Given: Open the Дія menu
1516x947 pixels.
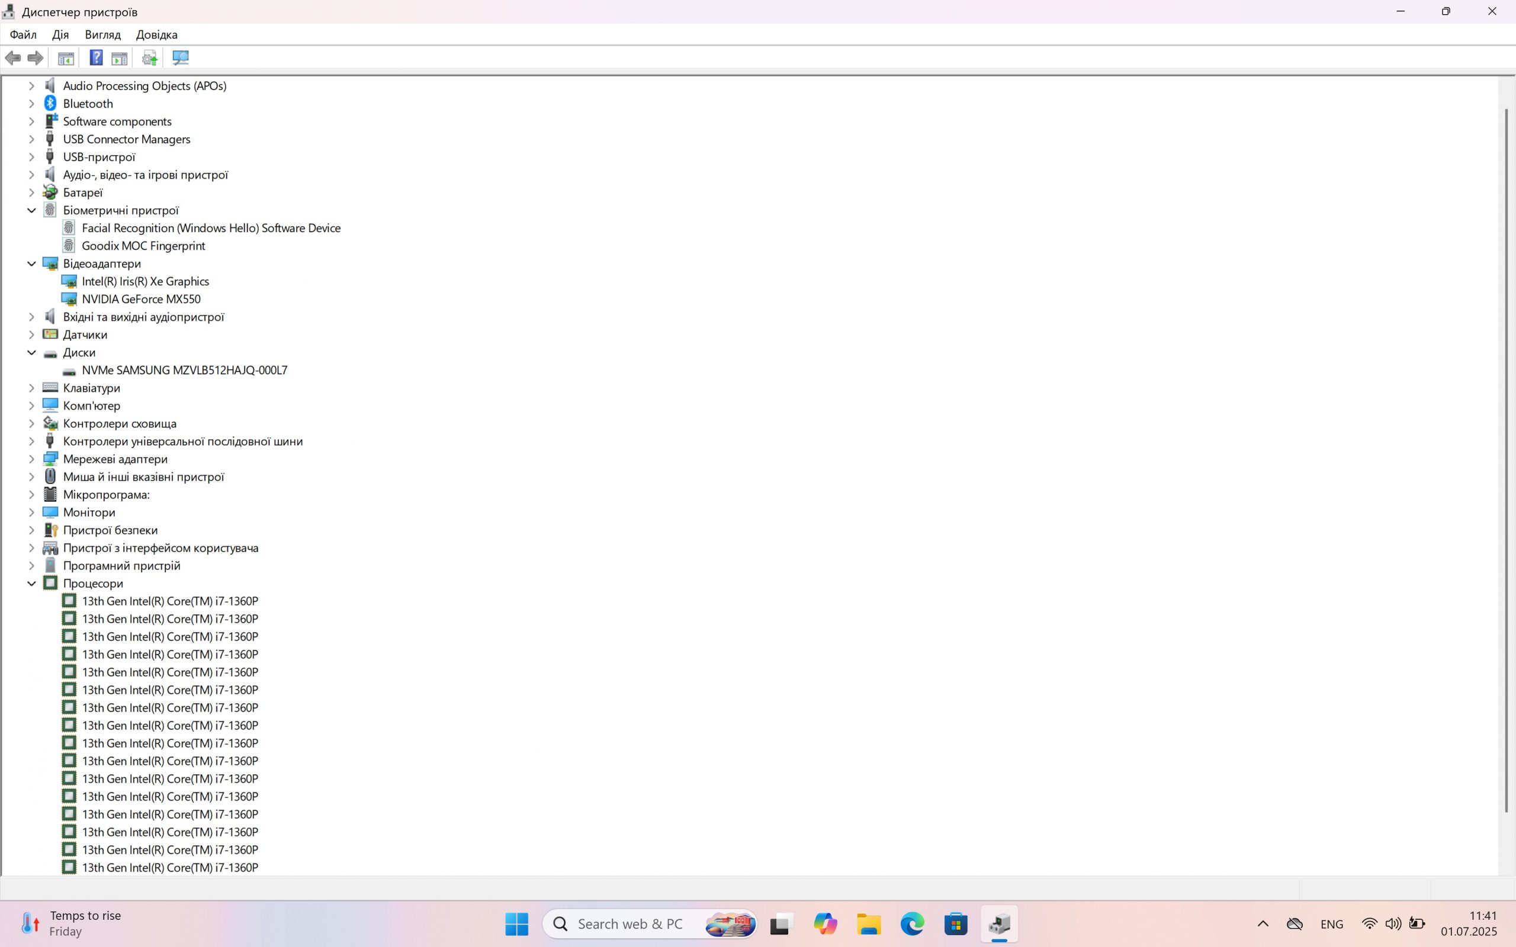Looking at the screenshot, I should 60,34.
